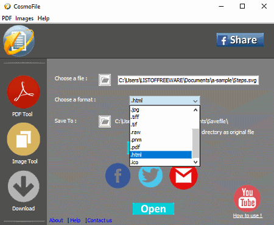Maximize the CosmoFile window
The height and width of the screenshot is (225, 274).
pos(242,6)
